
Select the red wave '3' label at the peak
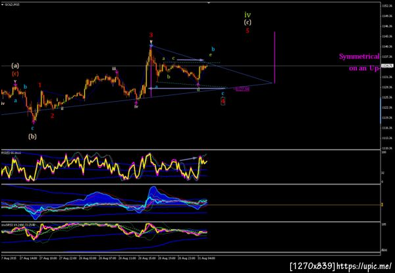coord(151,35)
